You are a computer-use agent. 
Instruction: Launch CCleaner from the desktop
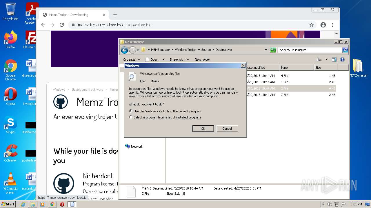[x=10, y=153]
